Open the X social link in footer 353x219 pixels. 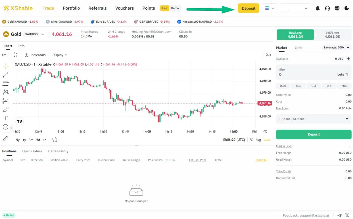point(347,215)
